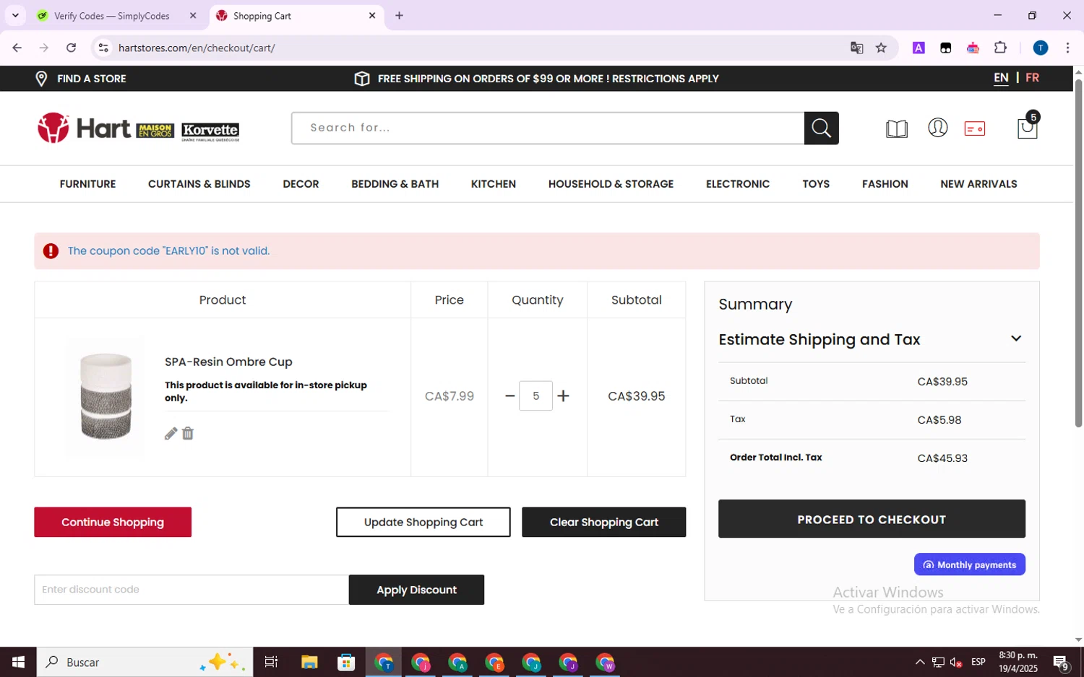This screenshot has width=1084, height=677.
Task: Click Continue Shopping button
Action: pyautogui.click(x=113, y=522)
